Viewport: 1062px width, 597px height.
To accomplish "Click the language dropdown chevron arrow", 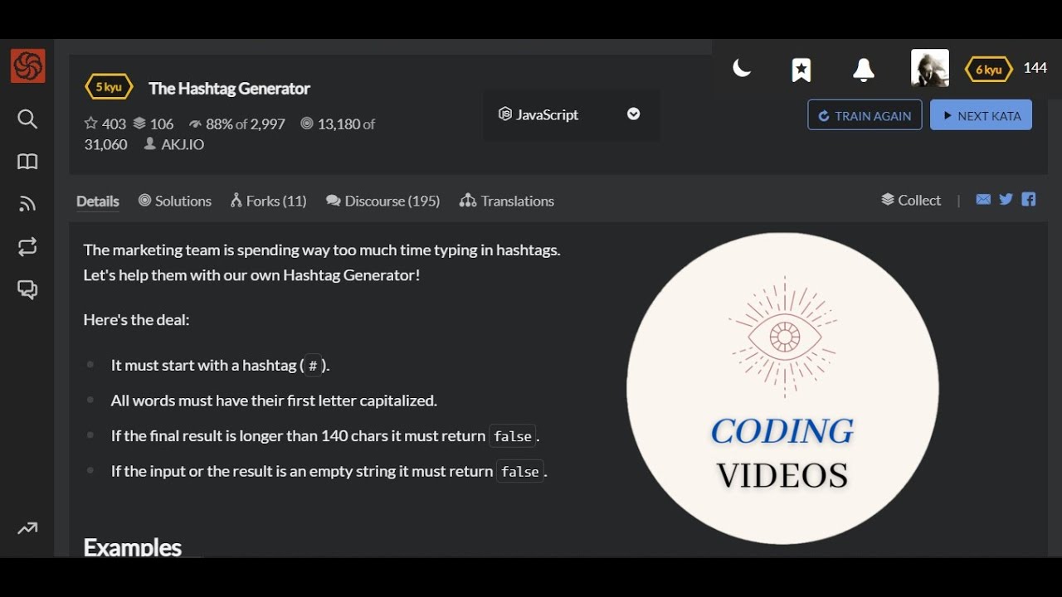I will click(x=634, y=114).
